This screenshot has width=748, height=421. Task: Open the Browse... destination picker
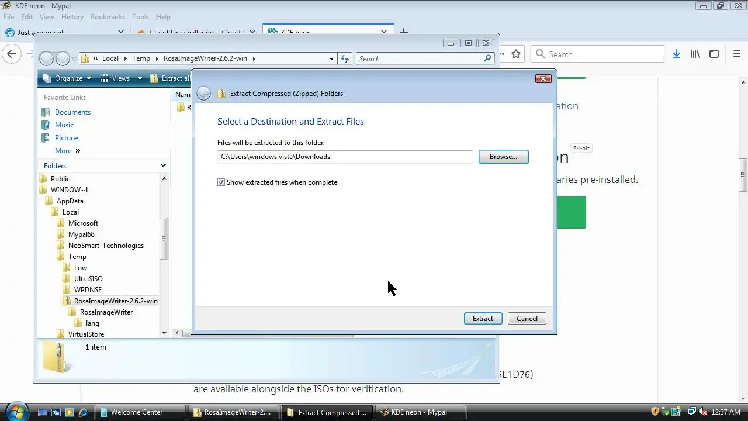click(503, 157)
